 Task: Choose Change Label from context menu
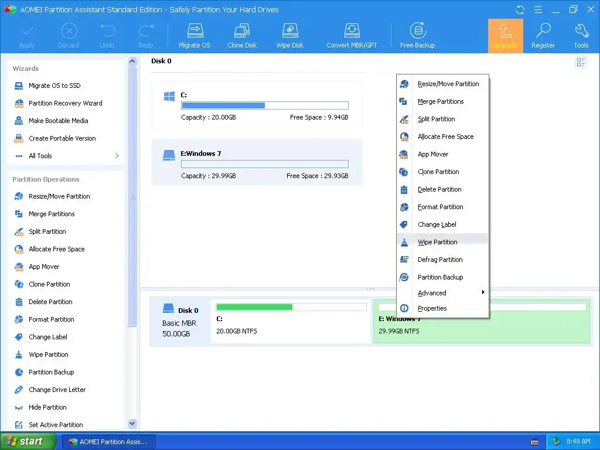pos(443,224)
